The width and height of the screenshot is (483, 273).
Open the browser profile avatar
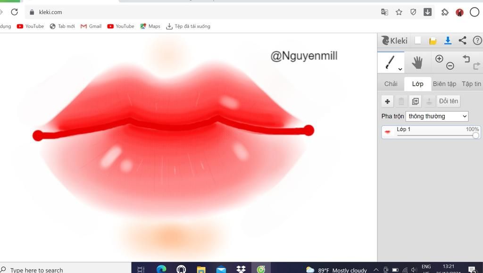click(x=459, y=12)
